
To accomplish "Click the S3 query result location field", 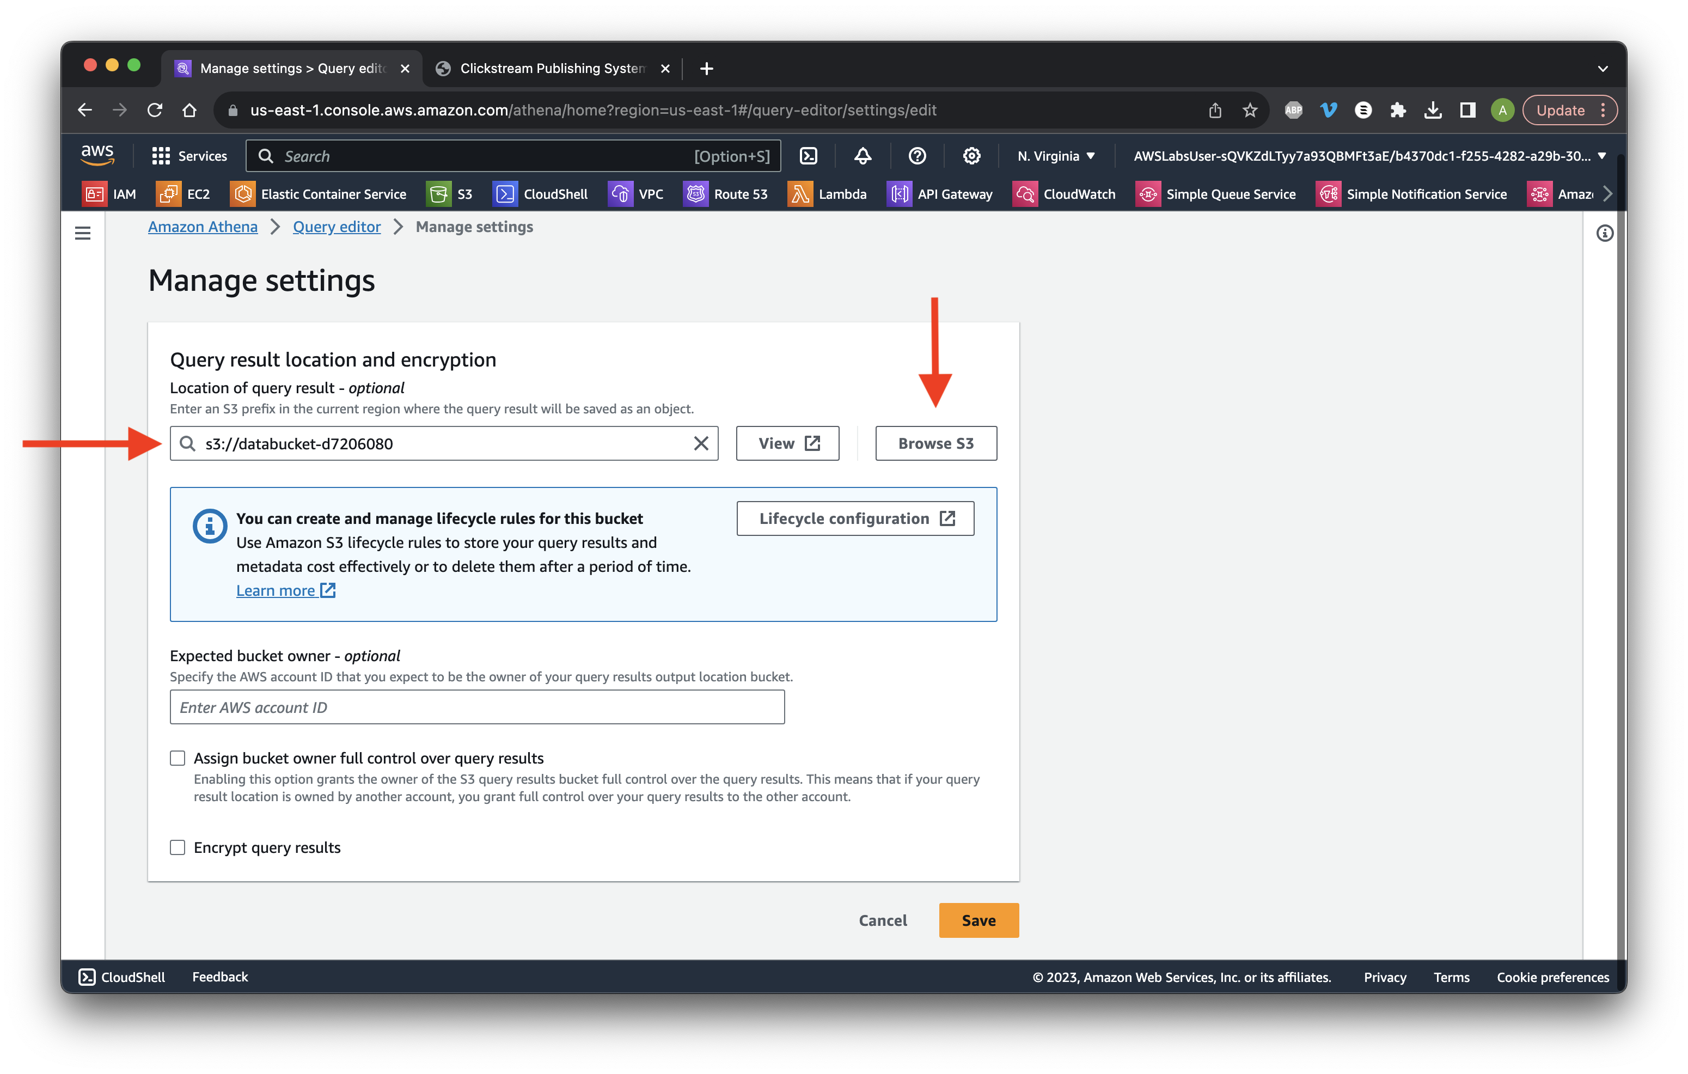I will coord(444,443).
